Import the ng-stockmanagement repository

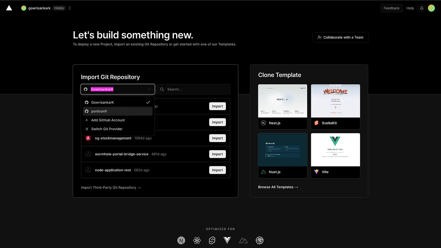(x=217, y=138)
